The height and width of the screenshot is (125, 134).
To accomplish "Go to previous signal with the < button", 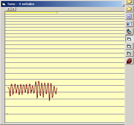I will coord(8,9).
